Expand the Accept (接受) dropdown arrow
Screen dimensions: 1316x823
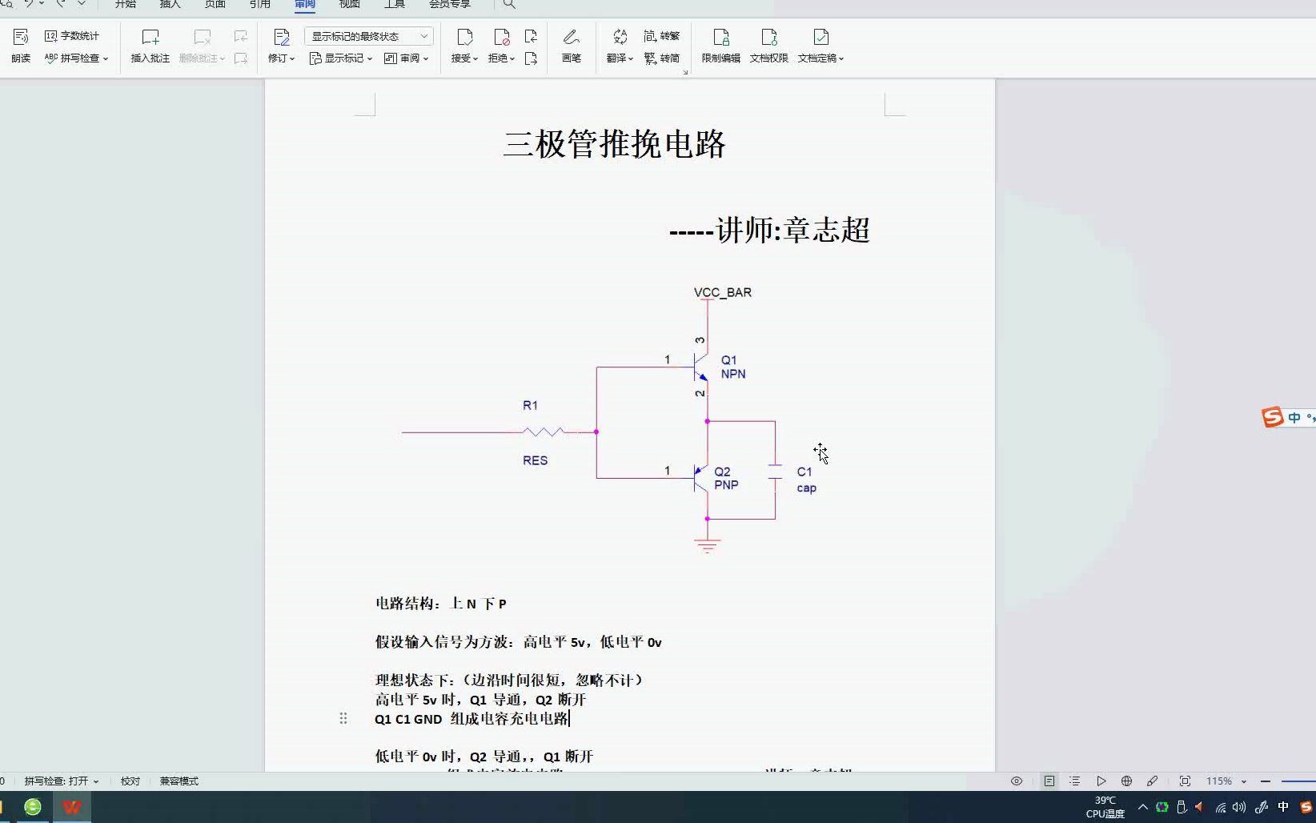point(475,59)
